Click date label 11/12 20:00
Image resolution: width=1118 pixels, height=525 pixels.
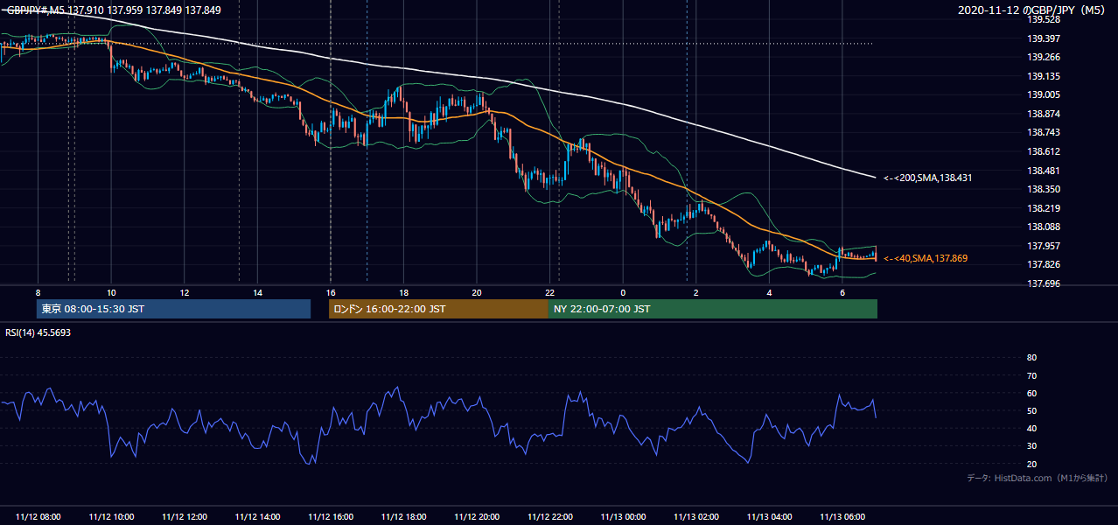(477, 517)
